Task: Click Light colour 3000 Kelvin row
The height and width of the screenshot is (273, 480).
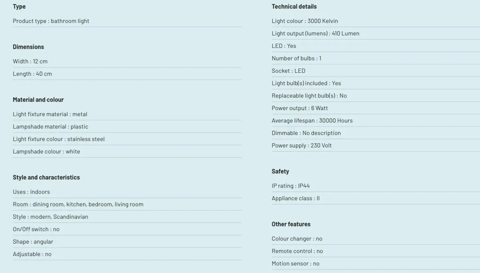Action: tap(376, 21)
